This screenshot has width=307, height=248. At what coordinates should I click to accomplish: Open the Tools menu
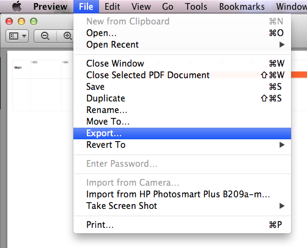coord(196,7)
